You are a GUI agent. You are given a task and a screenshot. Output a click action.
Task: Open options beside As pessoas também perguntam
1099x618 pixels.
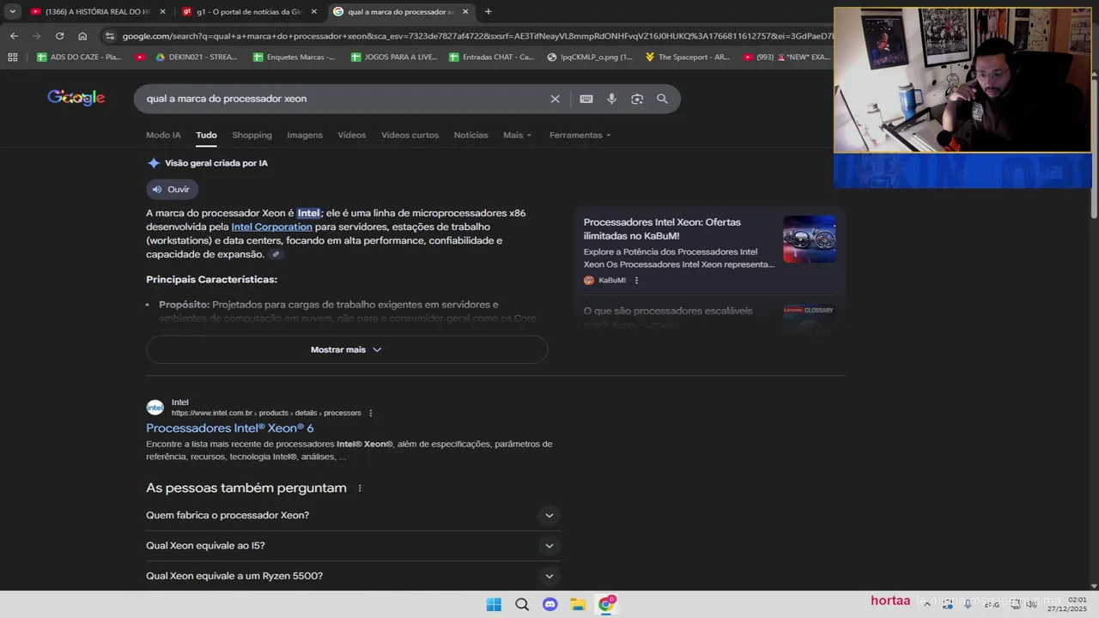[x=360, y=488]
